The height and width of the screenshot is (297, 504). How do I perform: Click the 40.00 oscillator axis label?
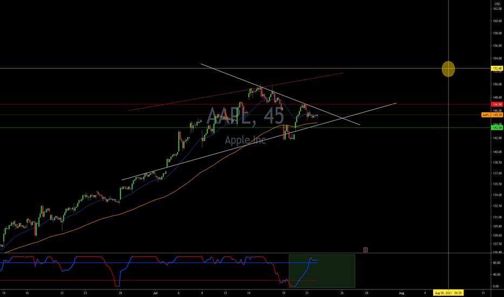[496, 274]
